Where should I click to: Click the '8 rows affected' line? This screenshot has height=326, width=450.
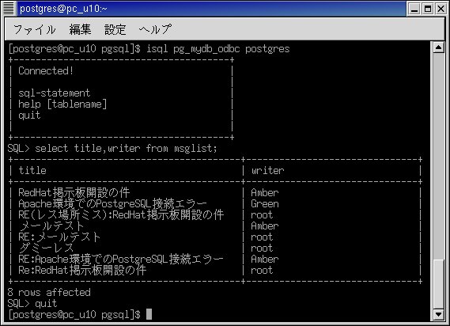pos(49,293)
